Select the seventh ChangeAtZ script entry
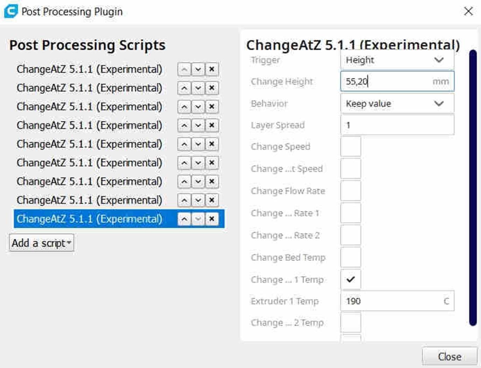The height and width of the screenshot is (368, 481). [x=89, y=182]
